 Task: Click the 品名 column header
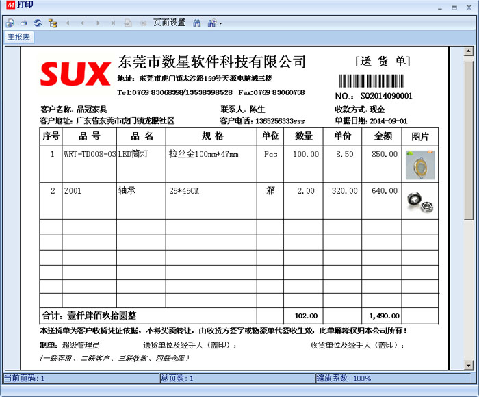click(x=142, y=136)
